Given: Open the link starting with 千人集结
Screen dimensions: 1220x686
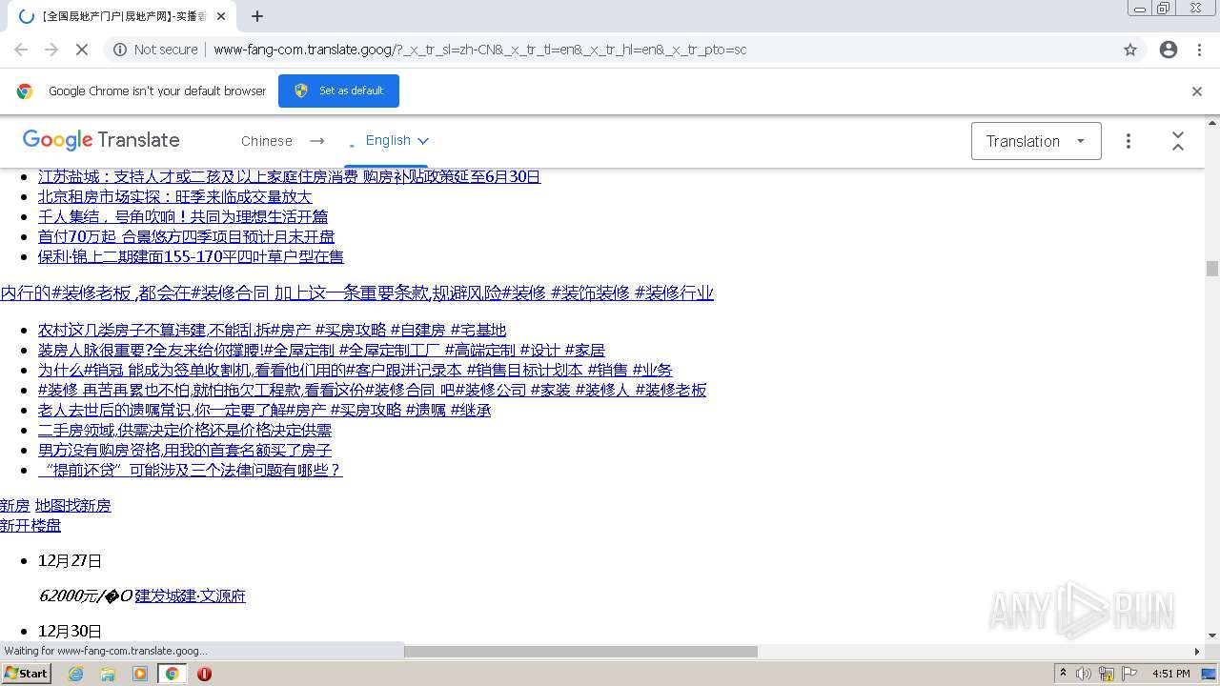Looking at the screenshot, I should click(x=183, y=216).
